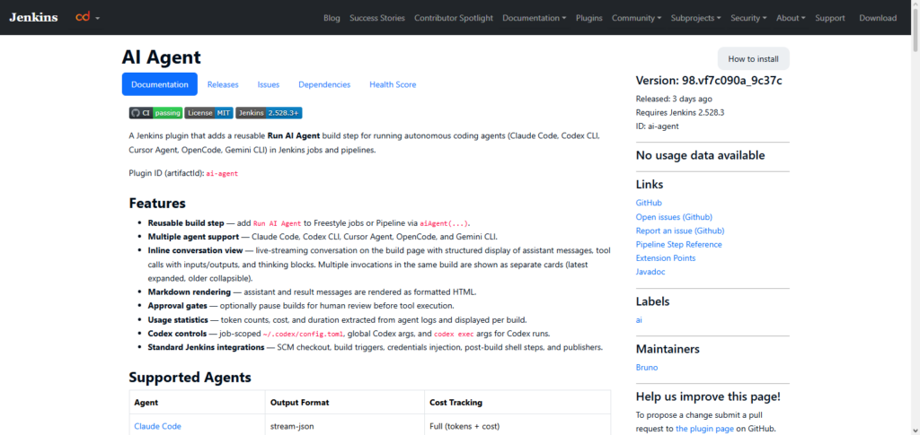This screenshot has height=435, width=920.
Task: Open the Open issues (Github) link
Action: [x=674, y=217]
